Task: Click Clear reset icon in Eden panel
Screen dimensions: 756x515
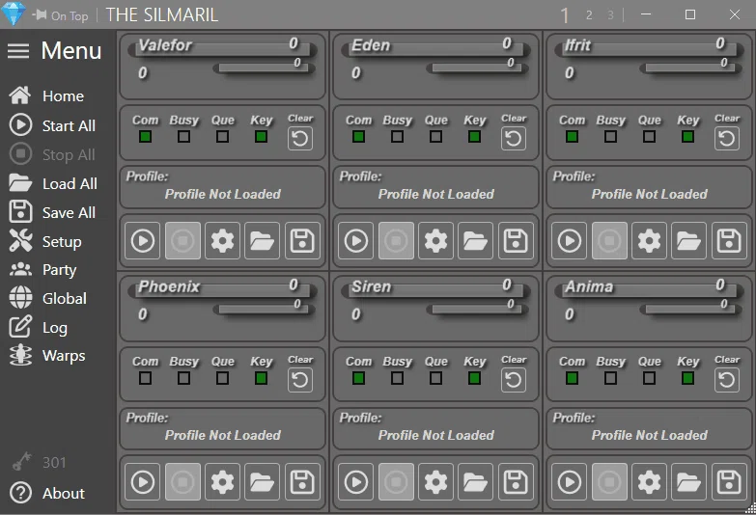Action: click(513, 139)
